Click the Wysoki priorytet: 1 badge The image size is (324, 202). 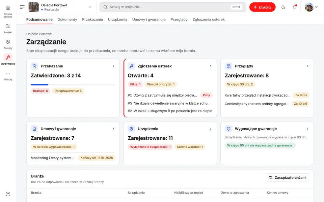[x=161, y=84]
